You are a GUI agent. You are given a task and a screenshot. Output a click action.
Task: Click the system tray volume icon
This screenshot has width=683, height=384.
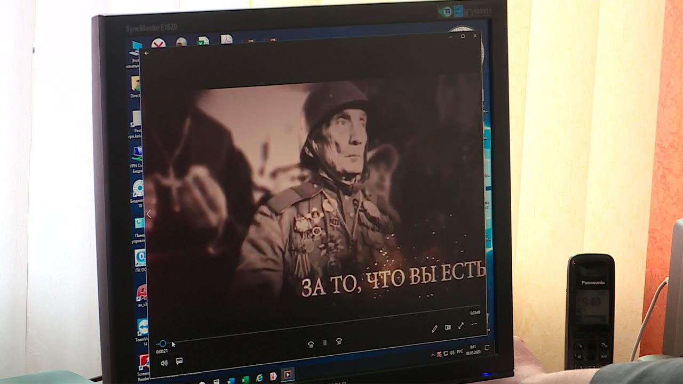tap(452, 353)
